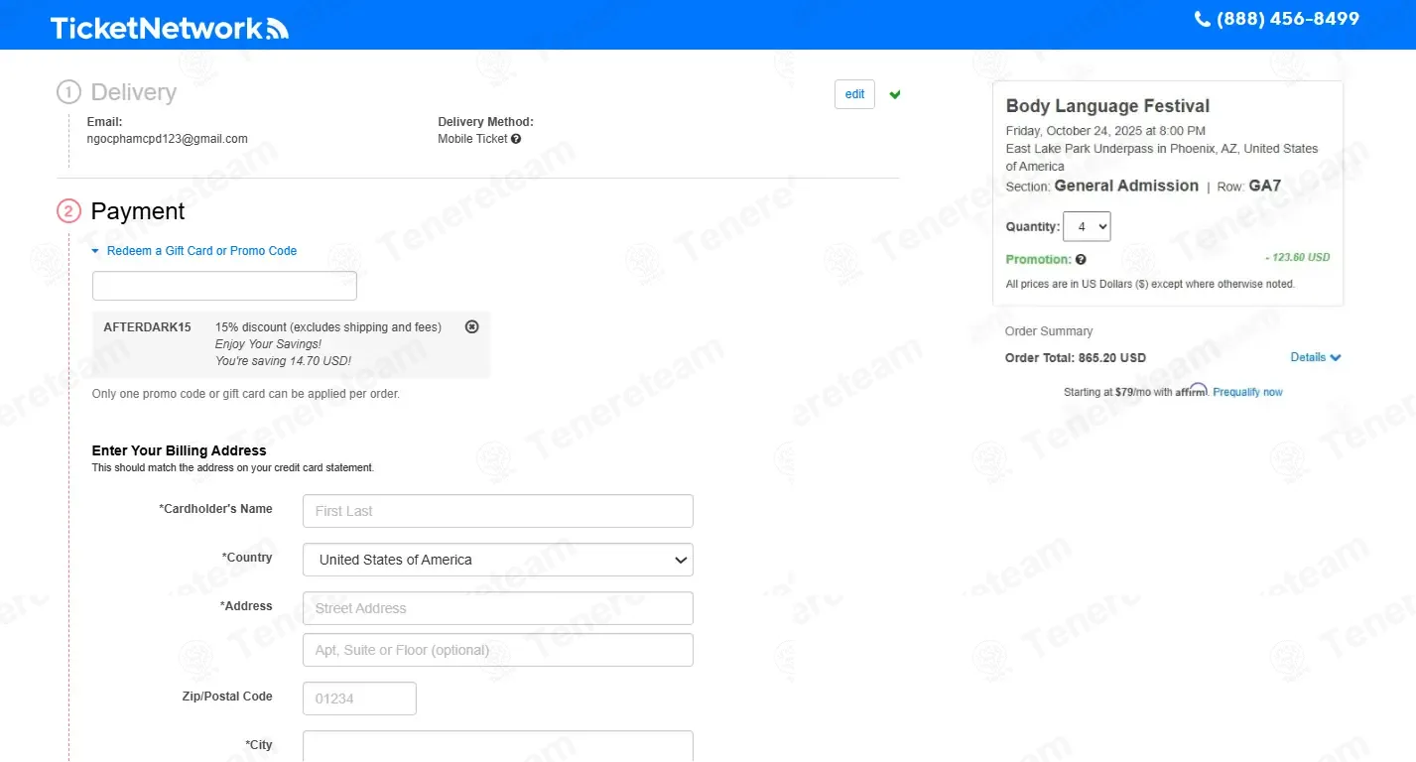Click the email ngocphamcpd123@gmail.com
Screen dimensions: 1416x762
168,139
